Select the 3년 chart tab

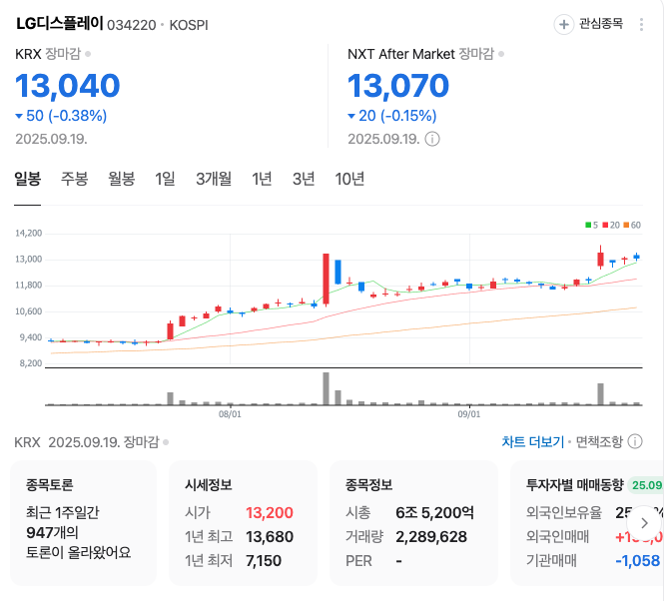click(x=304, y=179)
